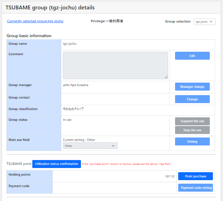
Task: Click the Main use field row label
Action: tap(19, 140)
